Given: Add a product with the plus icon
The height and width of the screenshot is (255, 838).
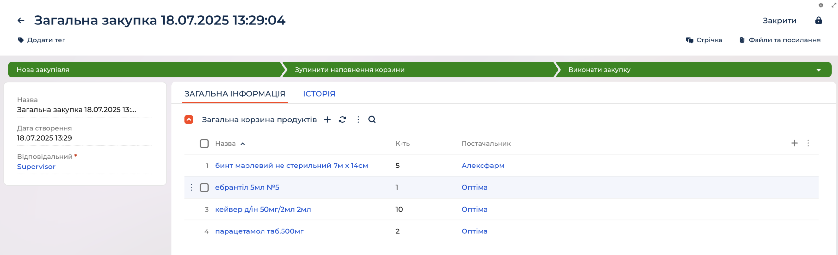Looking at the screenshot, I should click(x=327, y=120).
